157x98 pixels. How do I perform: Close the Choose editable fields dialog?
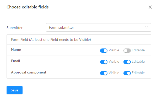click(150, 7)
